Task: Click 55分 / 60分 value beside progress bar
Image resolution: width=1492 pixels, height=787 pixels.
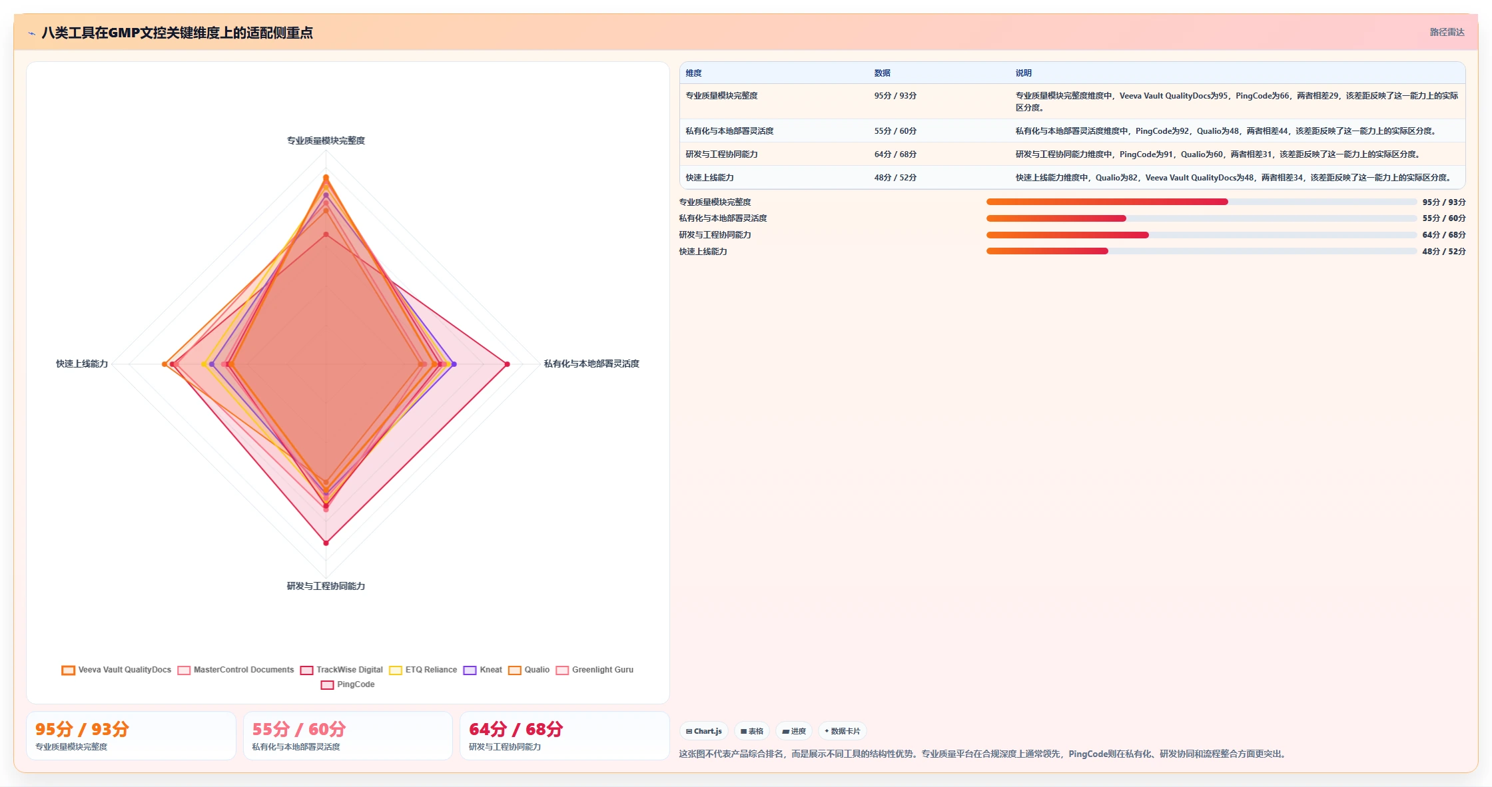Action: click(x=1444, y=218)
